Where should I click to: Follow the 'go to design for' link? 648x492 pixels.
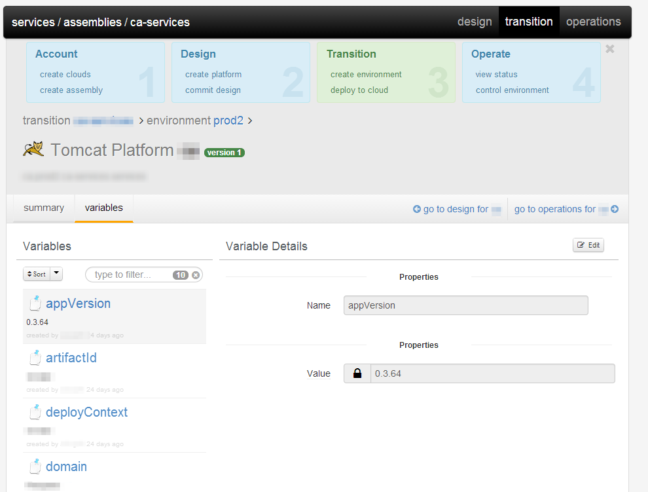coord(456,210)
